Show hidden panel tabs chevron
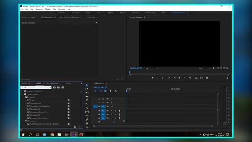 [x=82, y=84]
